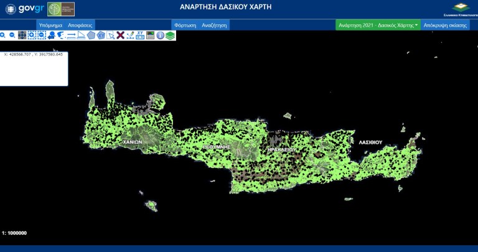Open the green layers stack icon

(x=170, y=35)
